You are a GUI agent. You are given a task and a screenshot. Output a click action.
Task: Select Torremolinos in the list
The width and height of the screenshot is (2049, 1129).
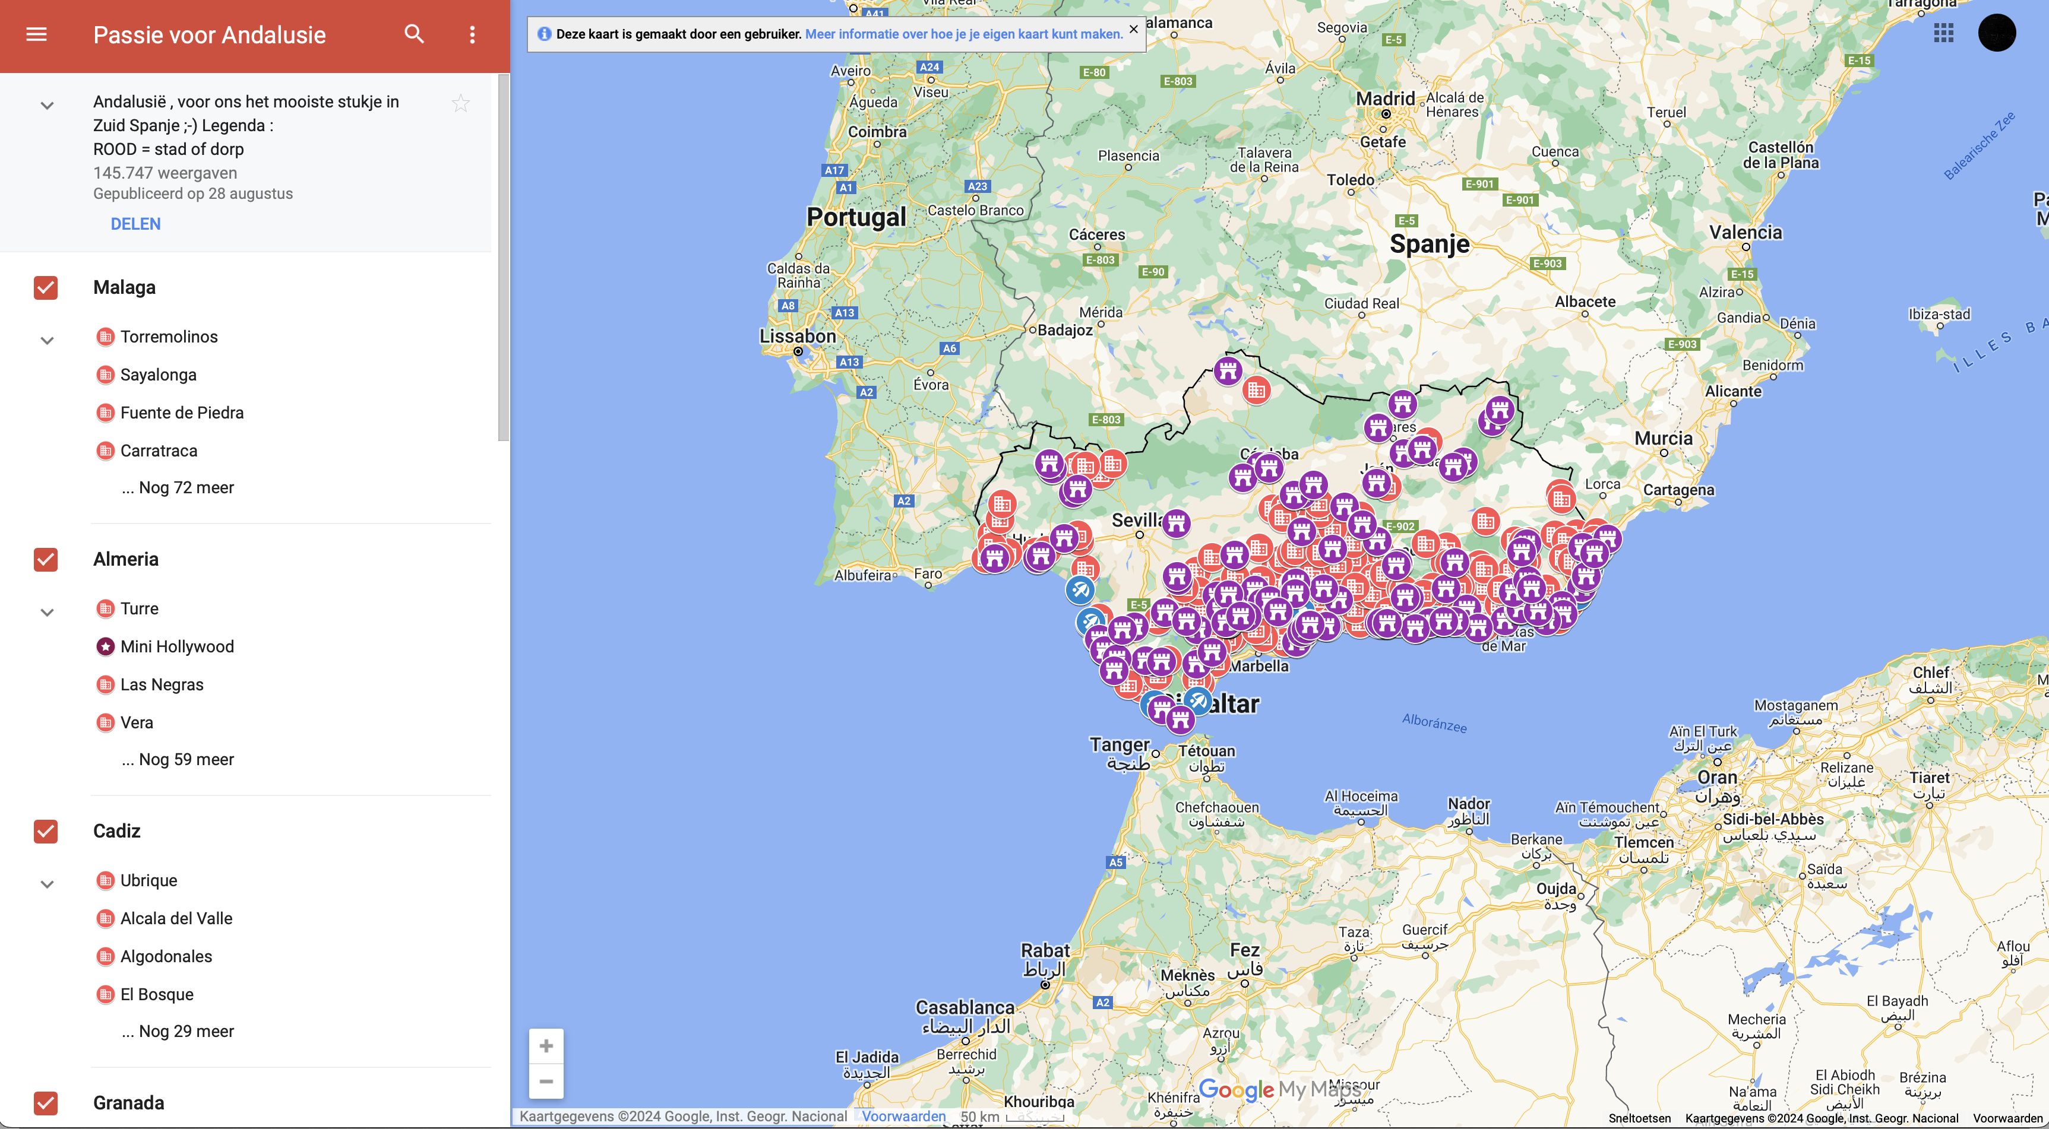(169, 337)
